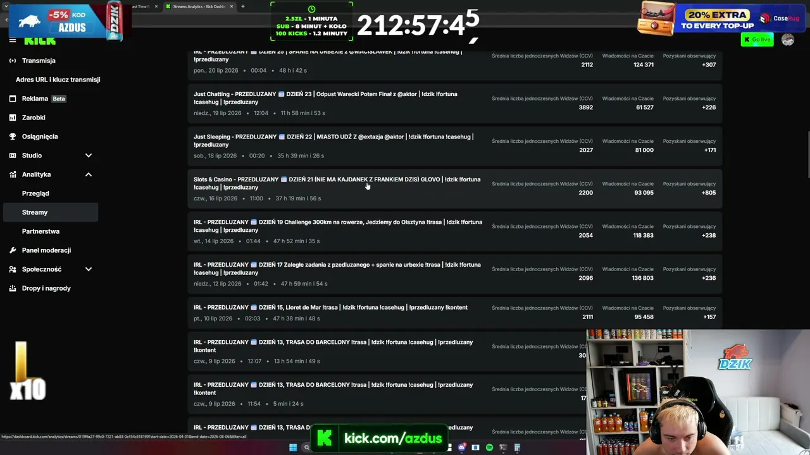Screen dimensions: 810x455
Task: Open the DZIEŃ 15 Lloret de Mar stream
Action: [x=455, y=312]
